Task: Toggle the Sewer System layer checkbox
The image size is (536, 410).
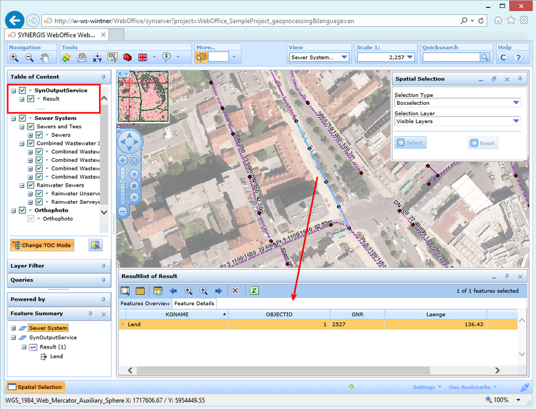Action: pos(22,119)
